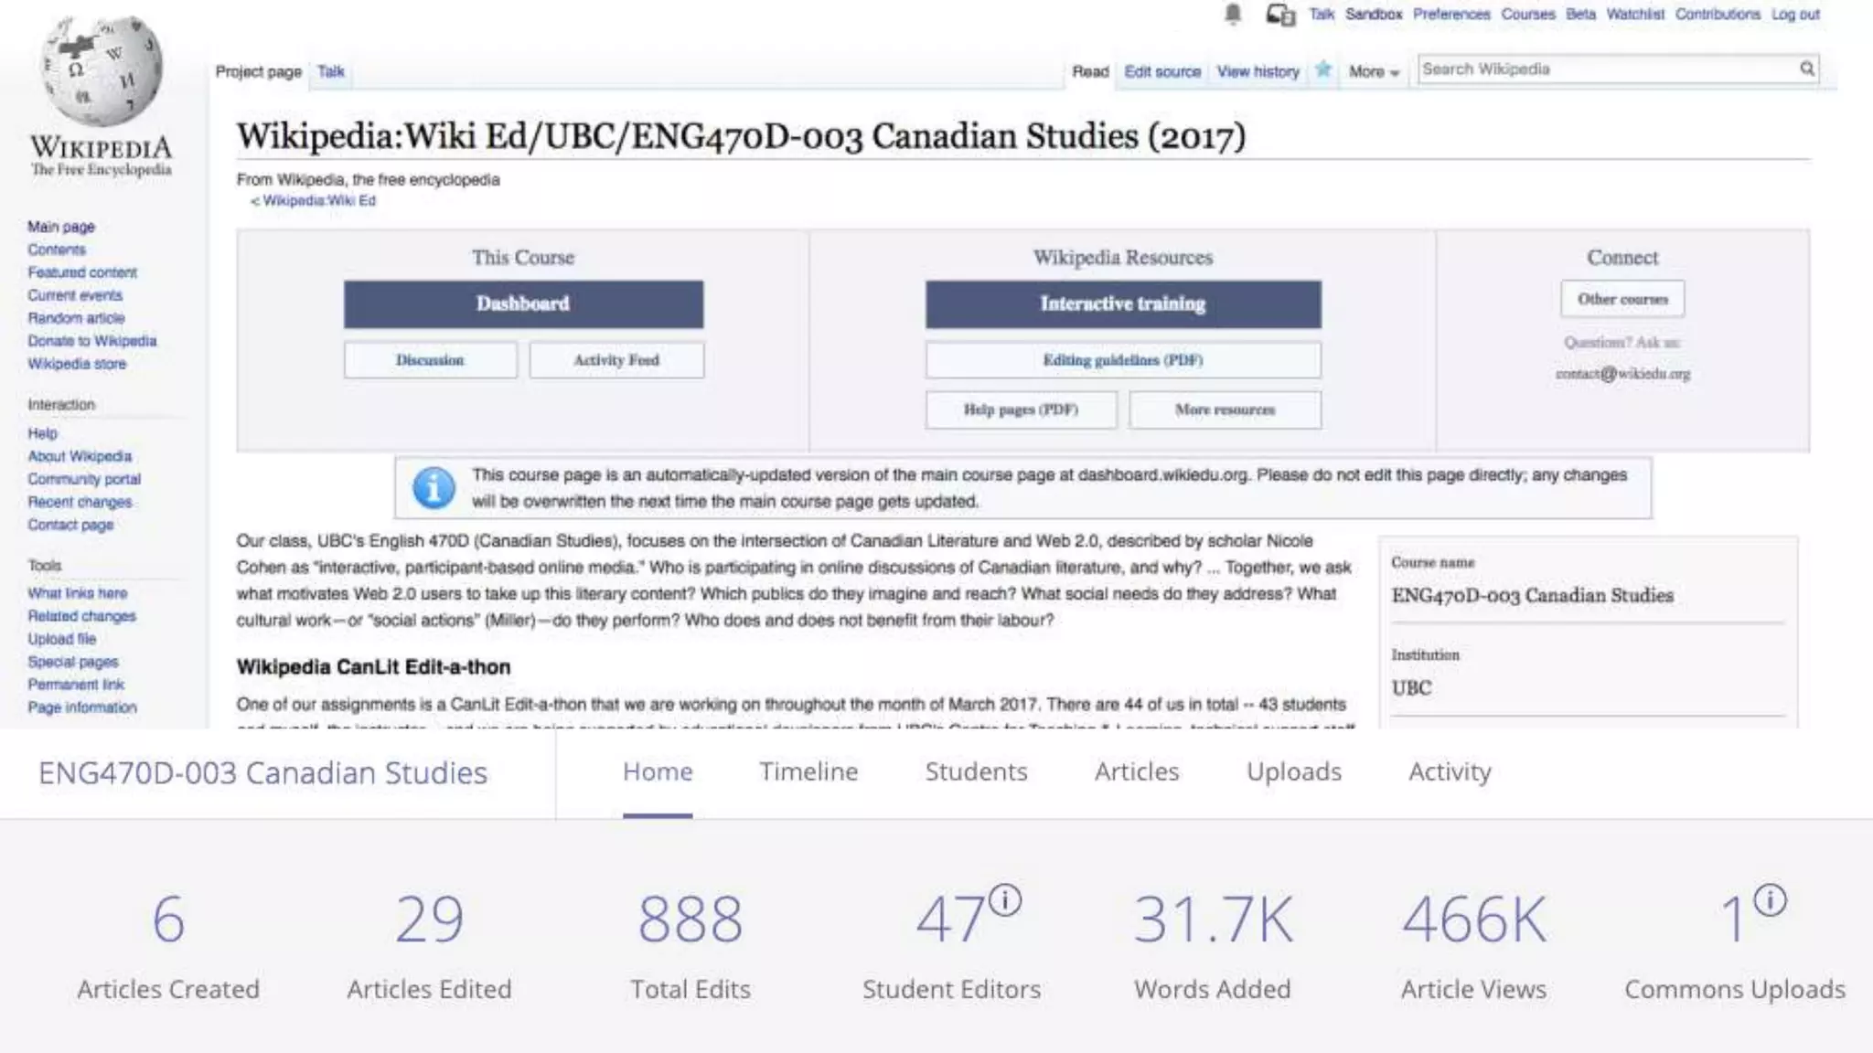Click the Edit source tab

click(x=1161, y=71)
